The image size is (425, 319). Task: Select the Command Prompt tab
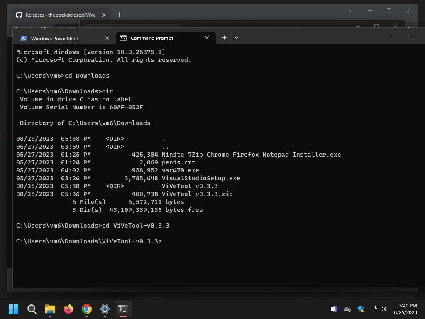(166, 38)
